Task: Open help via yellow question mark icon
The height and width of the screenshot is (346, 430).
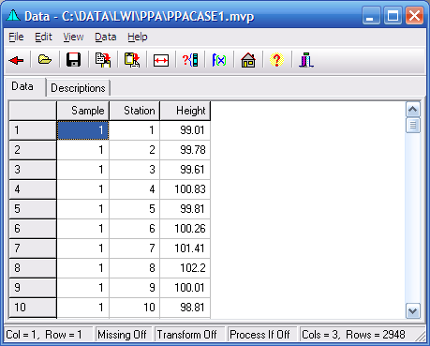Action: [x=276, y=60]
